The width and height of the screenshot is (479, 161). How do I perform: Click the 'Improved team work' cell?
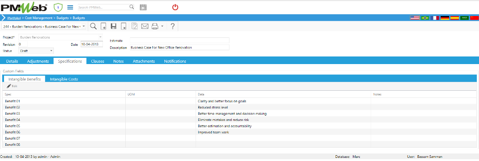(283, 133)
